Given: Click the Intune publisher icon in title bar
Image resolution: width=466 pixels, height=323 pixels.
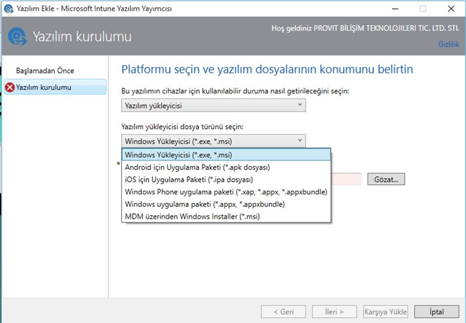Looking at the screenshot, I should coord(8,9).
